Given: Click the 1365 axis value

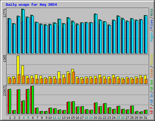Looking at the screenshot, I should (x=5, y=58).
